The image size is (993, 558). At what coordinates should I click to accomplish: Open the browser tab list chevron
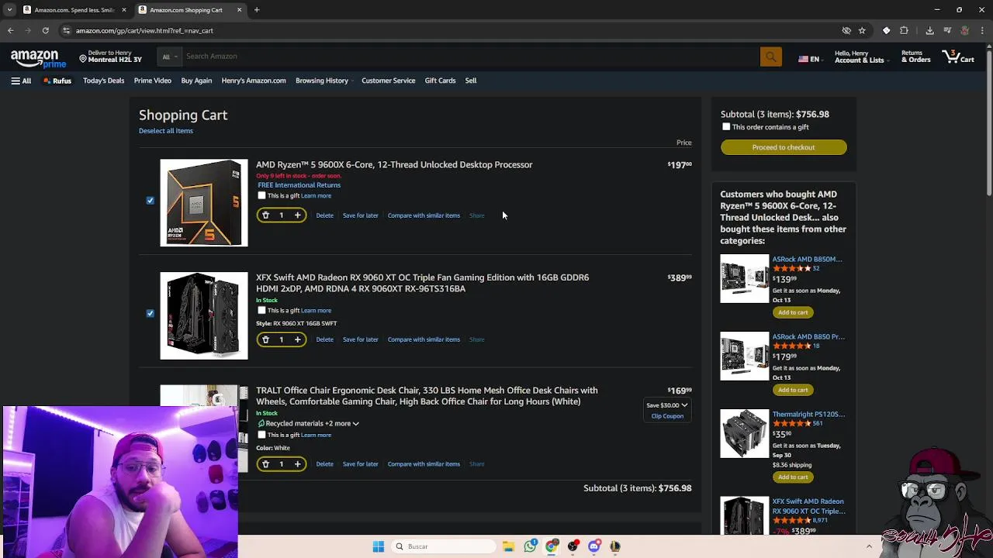(x=9, y=10)
